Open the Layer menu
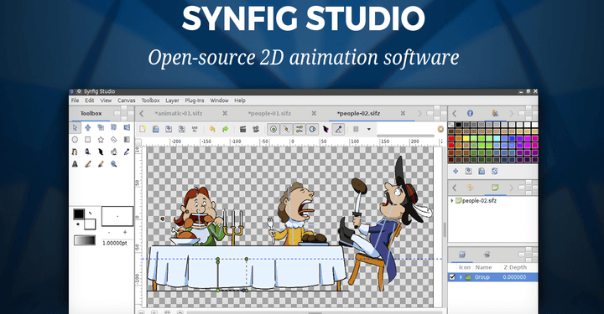The height and width of the screenshot is (314, 604). pos(172,100)
